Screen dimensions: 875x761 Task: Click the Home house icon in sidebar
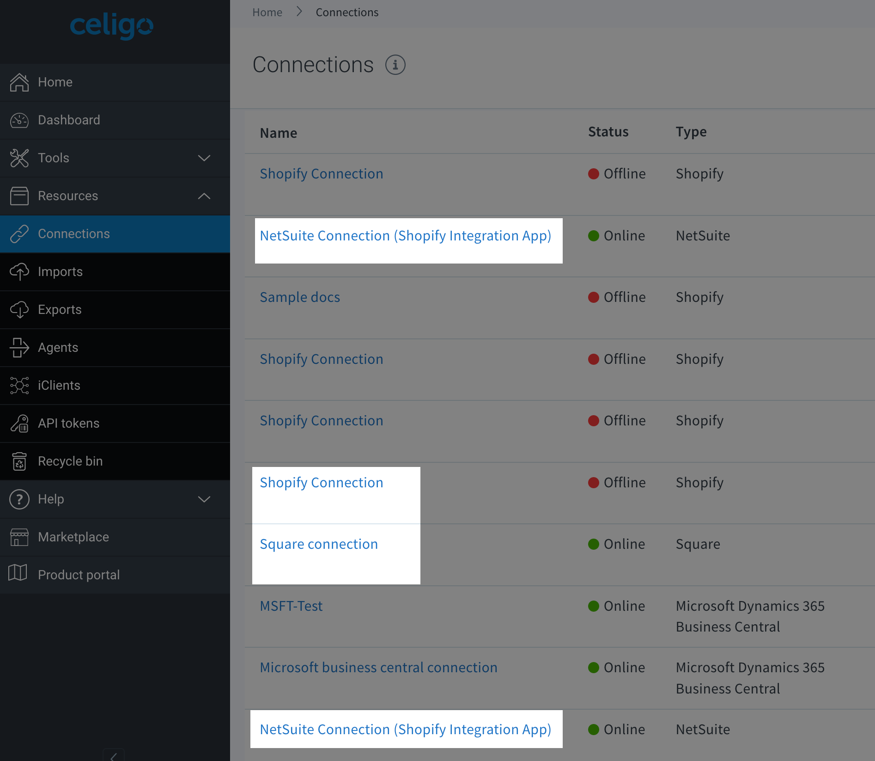coord(19,82)
